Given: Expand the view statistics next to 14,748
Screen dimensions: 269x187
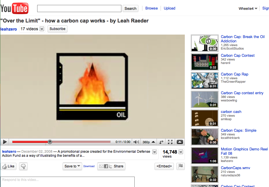Looking at the screenshot, I should (181, 152).
